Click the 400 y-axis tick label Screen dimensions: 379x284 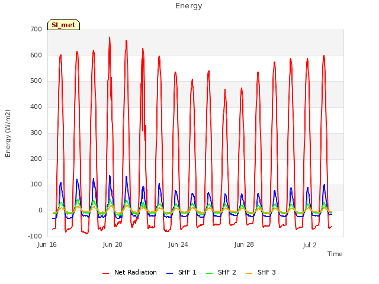point(36,106)
